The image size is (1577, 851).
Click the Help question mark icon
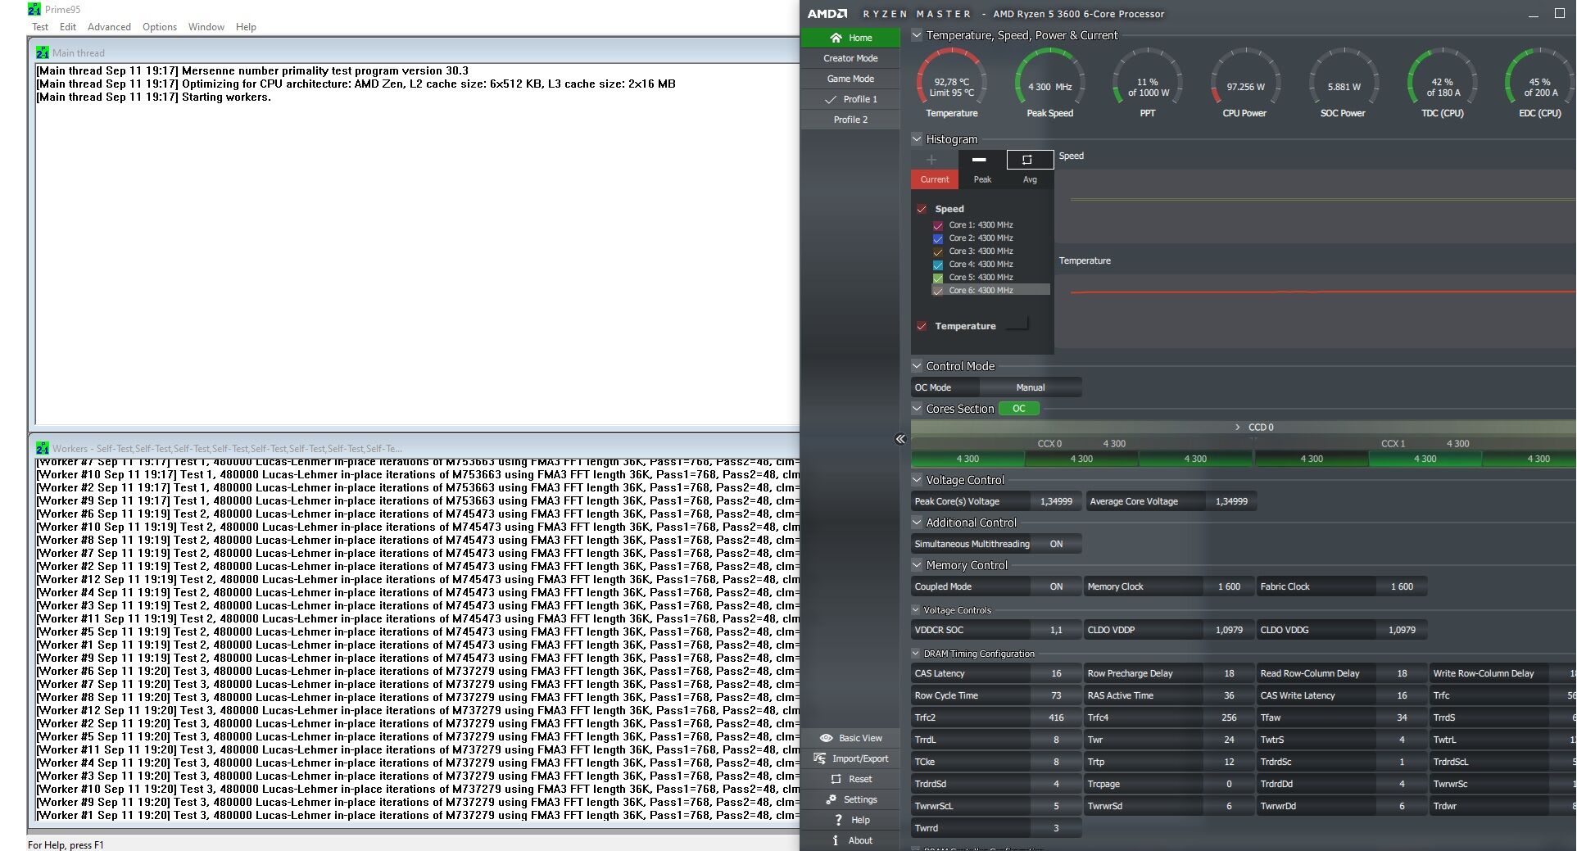point(838,820)
